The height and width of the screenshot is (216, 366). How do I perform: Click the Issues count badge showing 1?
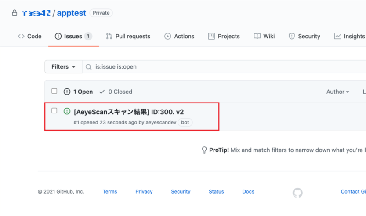88,36
